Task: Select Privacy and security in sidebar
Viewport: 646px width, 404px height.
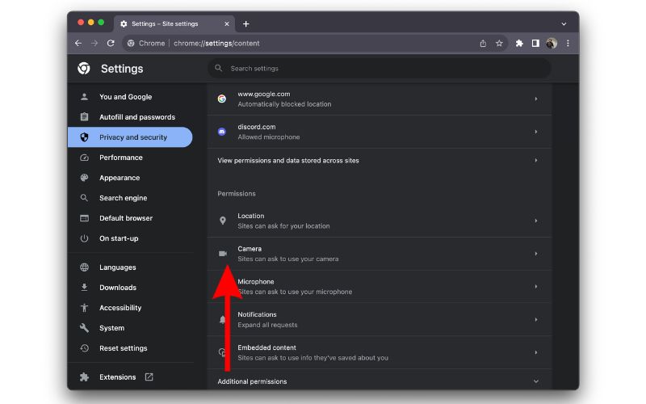Action: [132, 137]
